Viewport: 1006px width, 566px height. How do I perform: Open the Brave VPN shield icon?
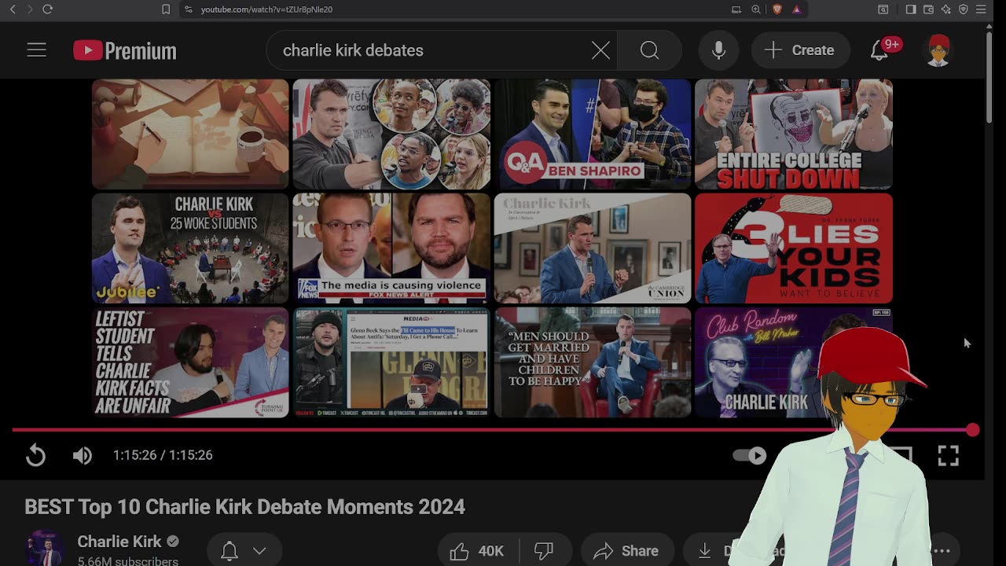pos(963,9)
